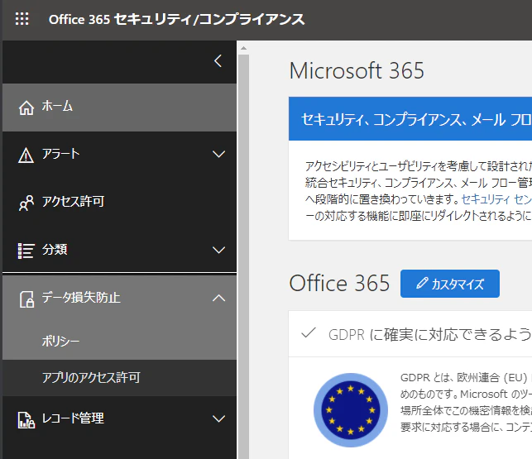Open the データ損失防止 menu item
Image resolution: width=532 pixels, height=459 pixels.
[119, 299]
